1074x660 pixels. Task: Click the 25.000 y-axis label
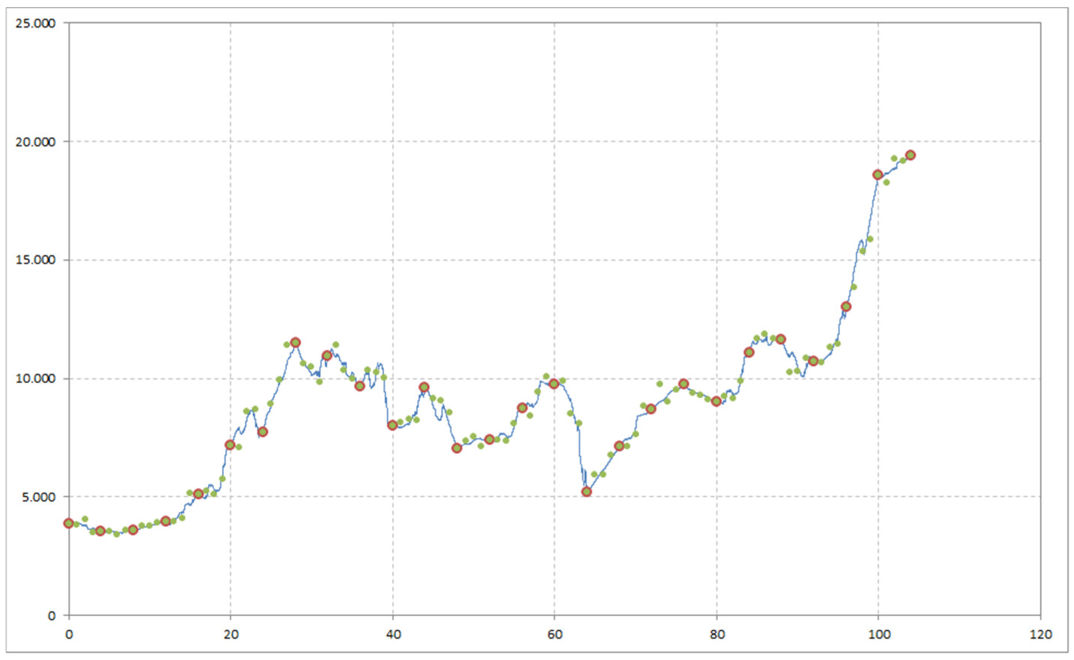(x=35, y=24)
